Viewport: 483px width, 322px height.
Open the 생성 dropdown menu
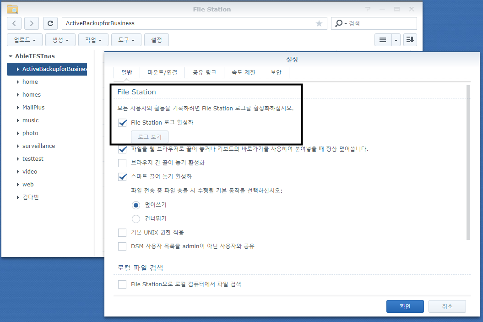tap(60, 40)
